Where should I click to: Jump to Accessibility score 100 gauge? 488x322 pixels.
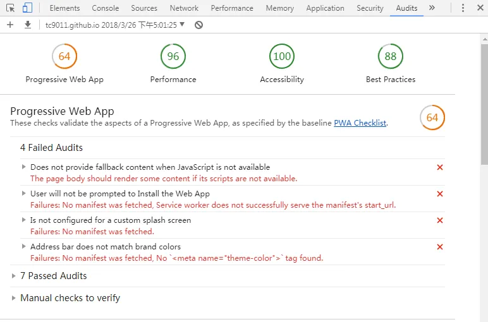tap(282, 56)
